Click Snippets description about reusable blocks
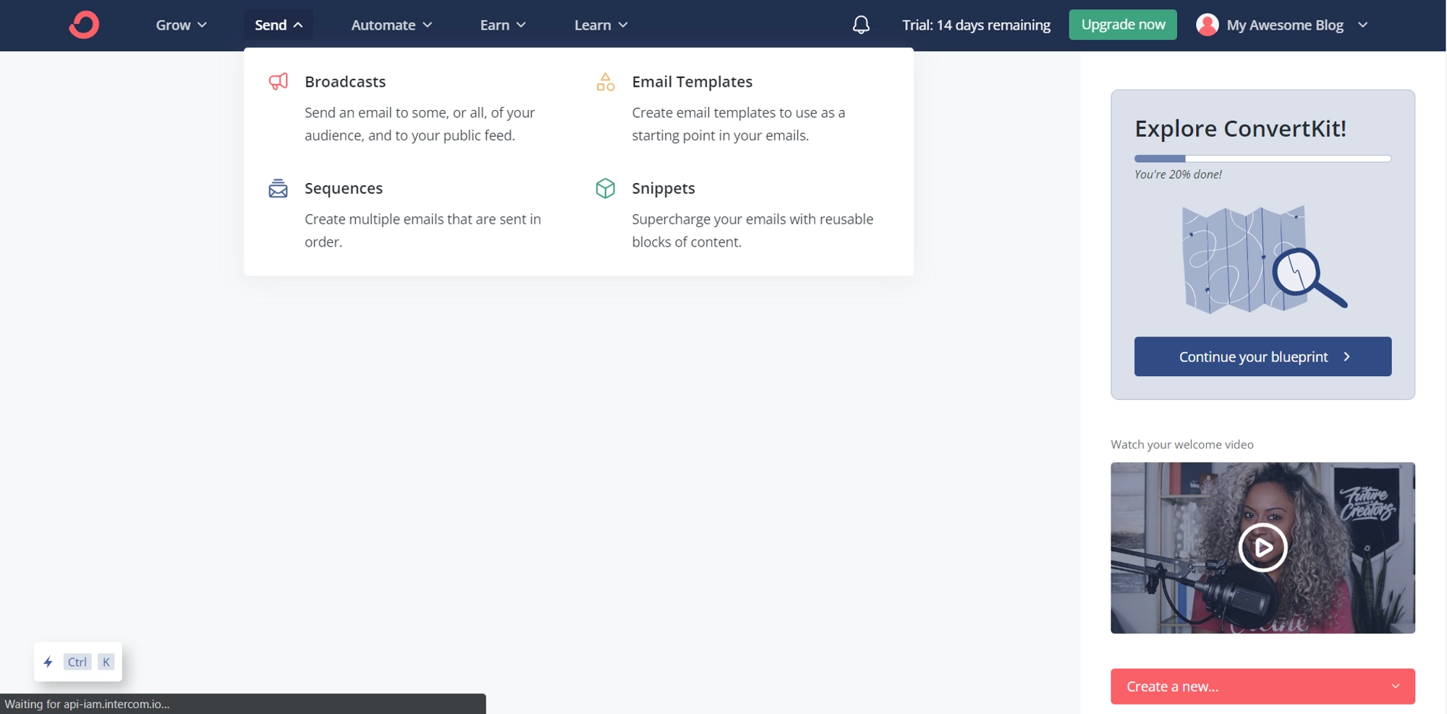The width and height of the screenshot is (1447, 714). (x=752, y=230)
